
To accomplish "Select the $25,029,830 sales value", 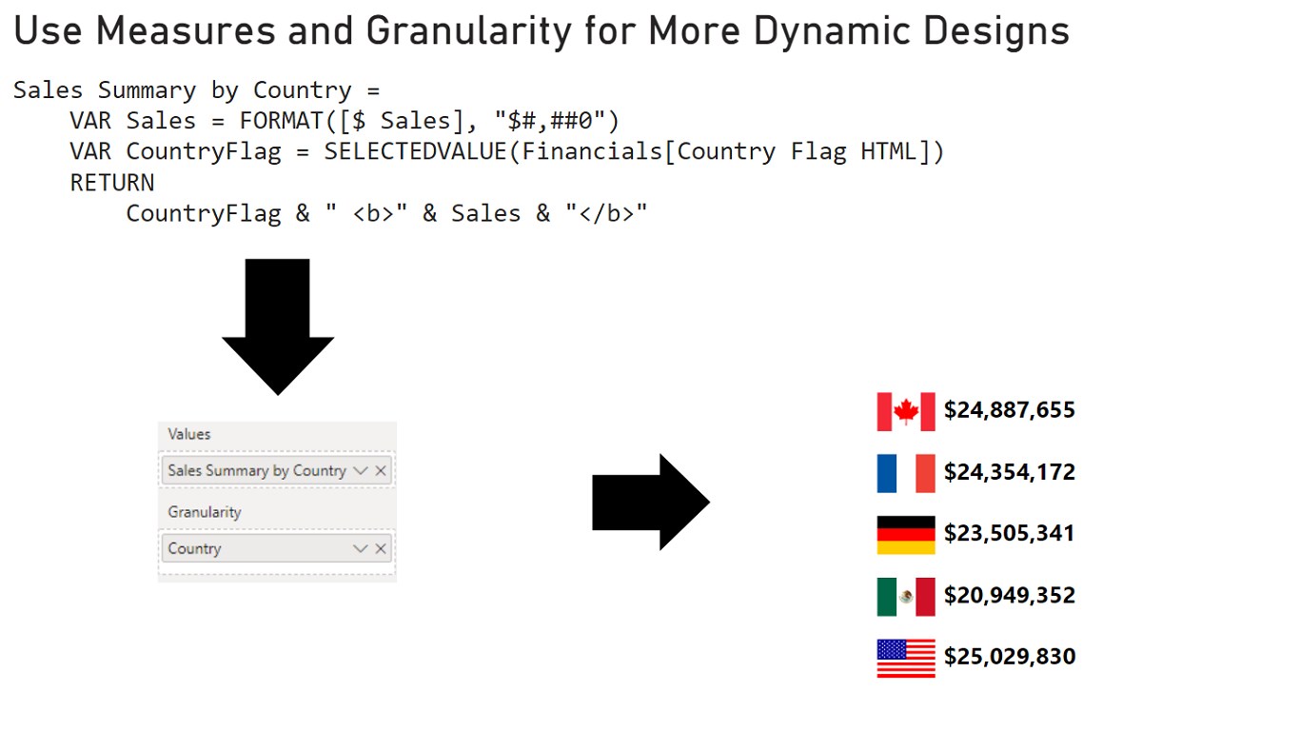I will [x=1010, y=657].
